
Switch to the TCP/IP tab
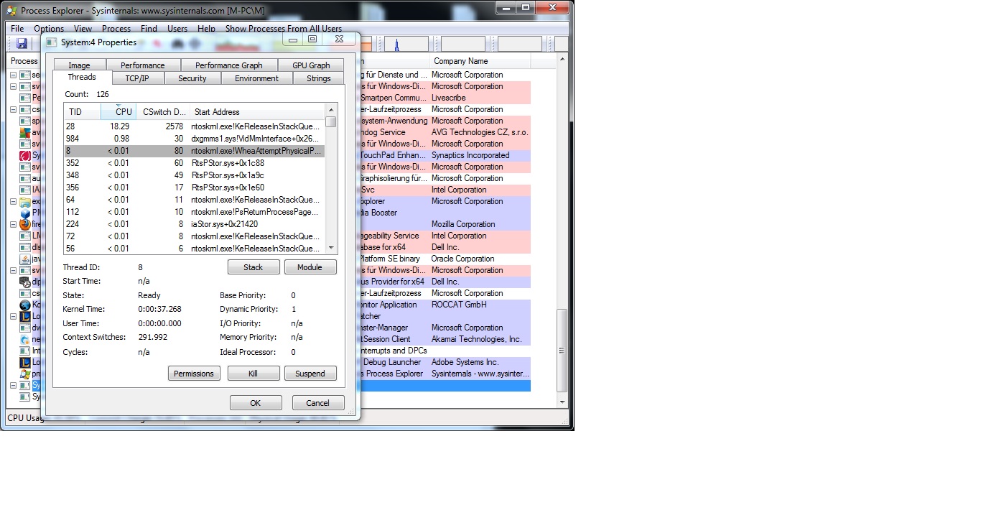137,78
